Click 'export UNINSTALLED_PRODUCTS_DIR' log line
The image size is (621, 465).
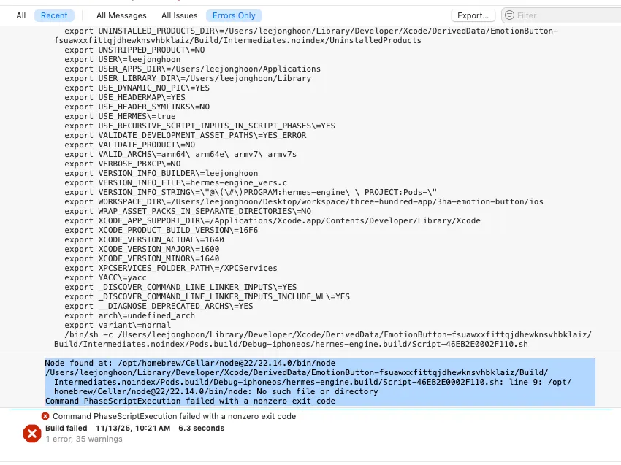306,36
